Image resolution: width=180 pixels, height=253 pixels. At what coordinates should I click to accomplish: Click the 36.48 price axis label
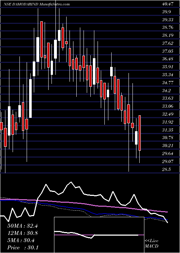point(168,59)
